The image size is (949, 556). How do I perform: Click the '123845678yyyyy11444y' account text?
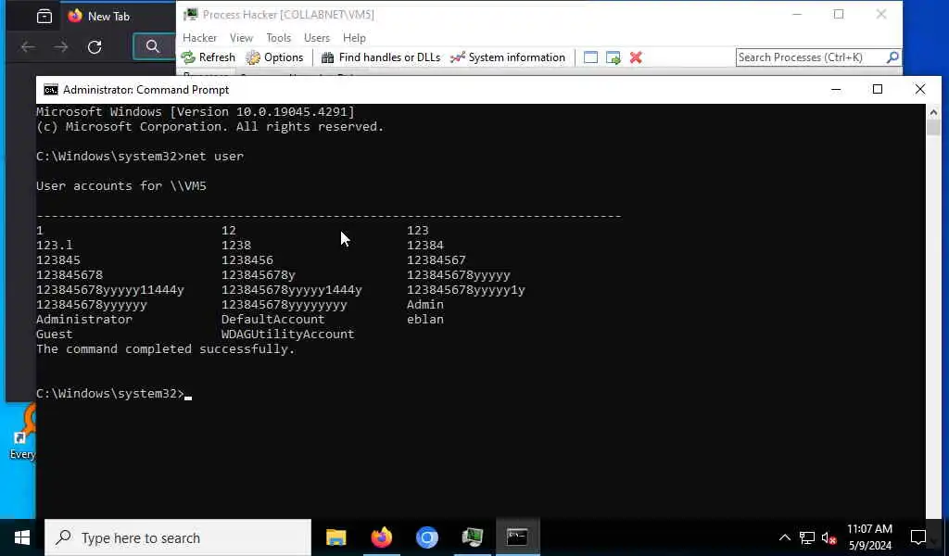(x=110, y=290)
